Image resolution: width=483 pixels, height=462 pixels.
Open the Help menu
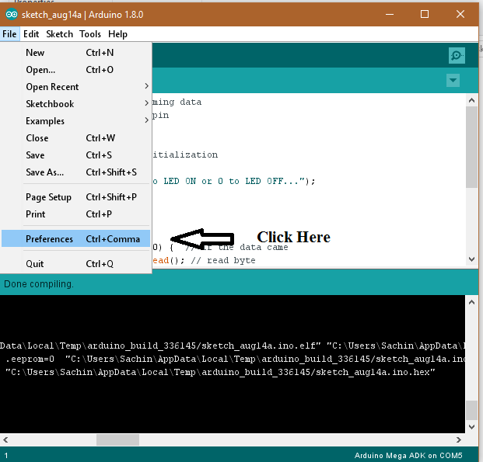tap(117, 34)
